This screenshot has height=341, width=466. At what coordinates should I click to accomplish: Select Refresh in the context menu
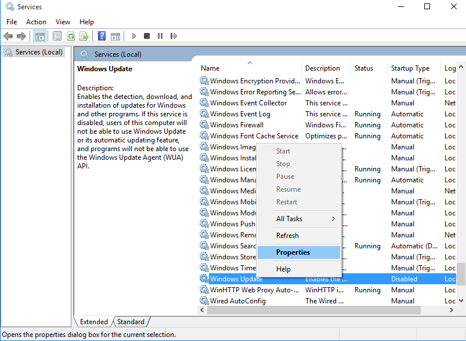287,236
